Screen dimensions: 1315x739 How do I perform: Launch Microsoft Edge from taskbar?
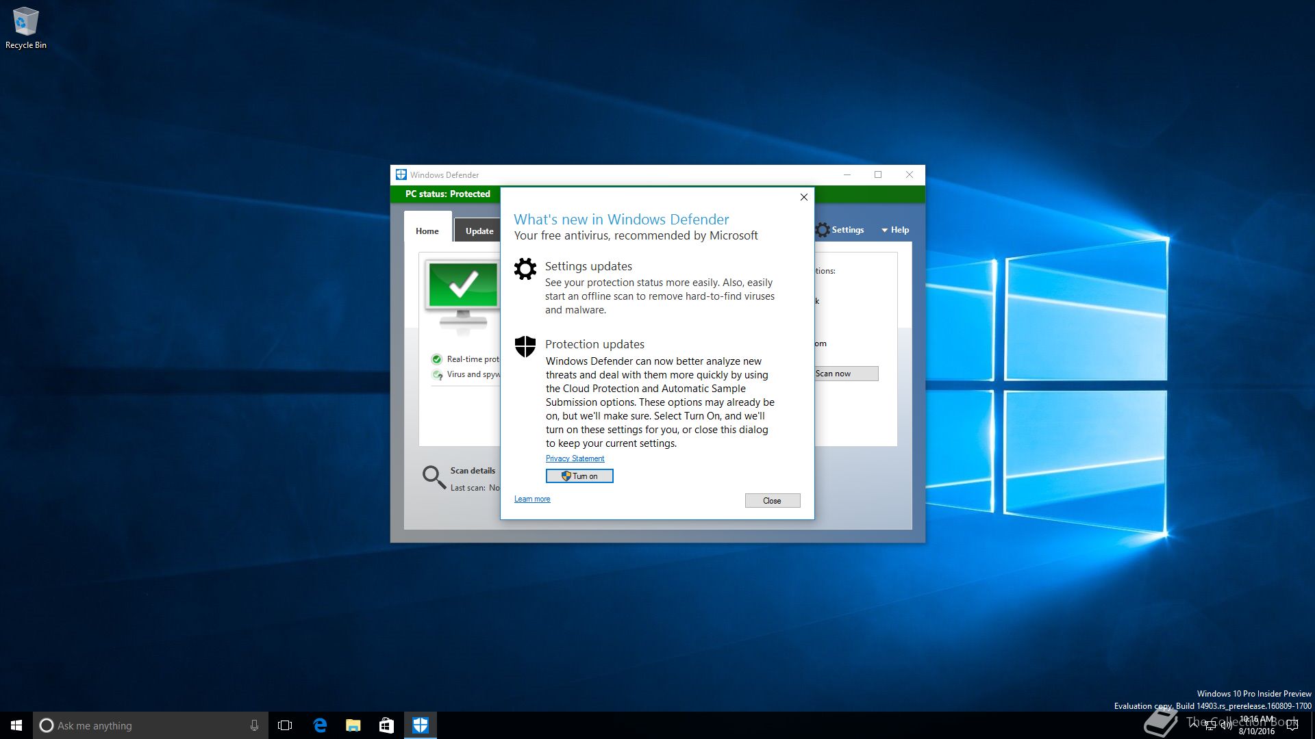[x=319, y=725]
